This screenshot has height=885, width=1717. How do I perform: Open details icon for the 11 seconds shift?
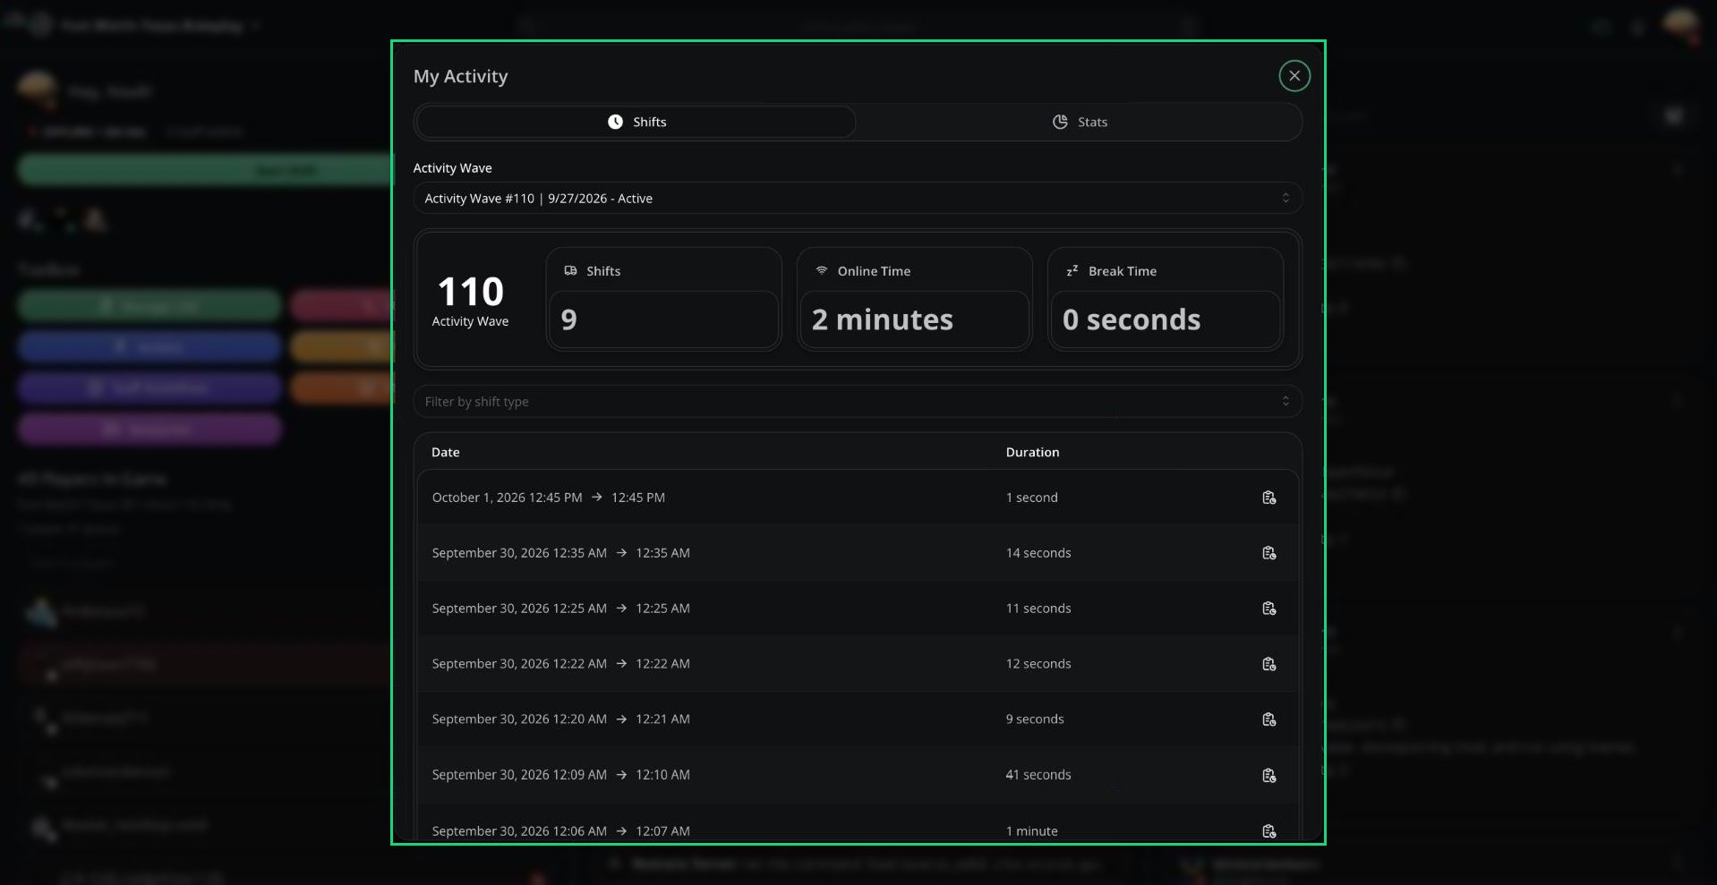pyautogui.click(x=1269, y=608)
